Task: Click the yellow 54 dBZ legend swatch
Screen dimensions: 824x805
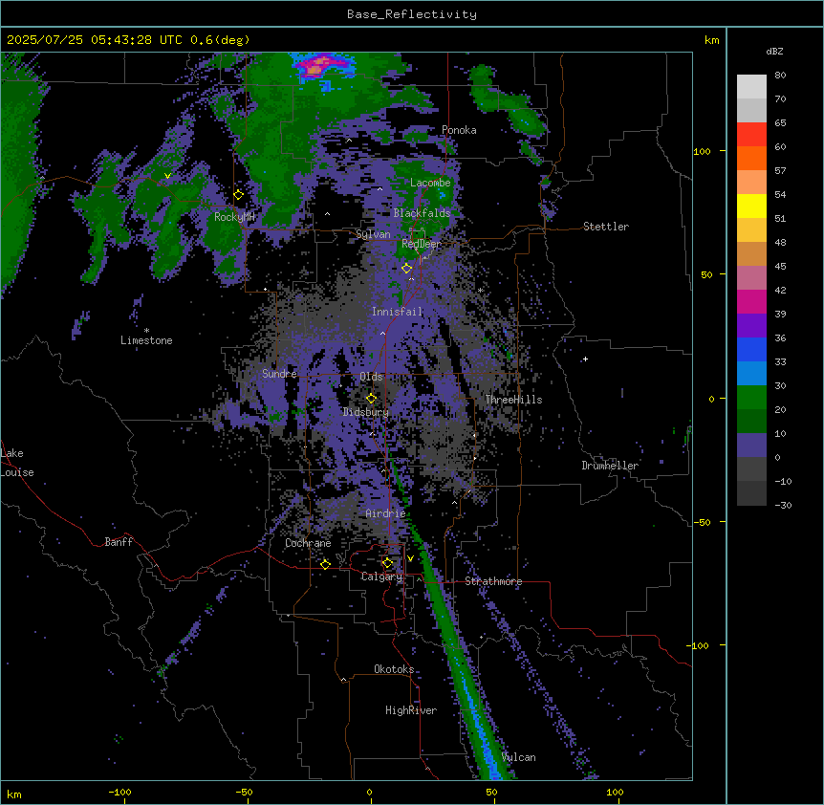Action: tap(751, 206)
